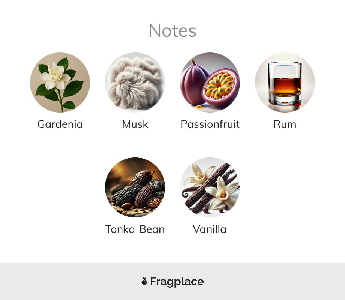
Task: Click the halved passionfruit seeds
Action: click(219, 85)
